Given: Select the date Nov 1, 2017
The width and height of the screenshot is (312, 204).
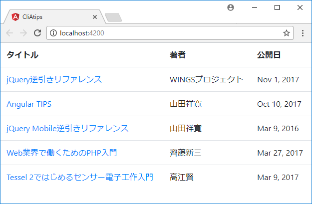Looking at the screenshot, I should tap(278, 80).
